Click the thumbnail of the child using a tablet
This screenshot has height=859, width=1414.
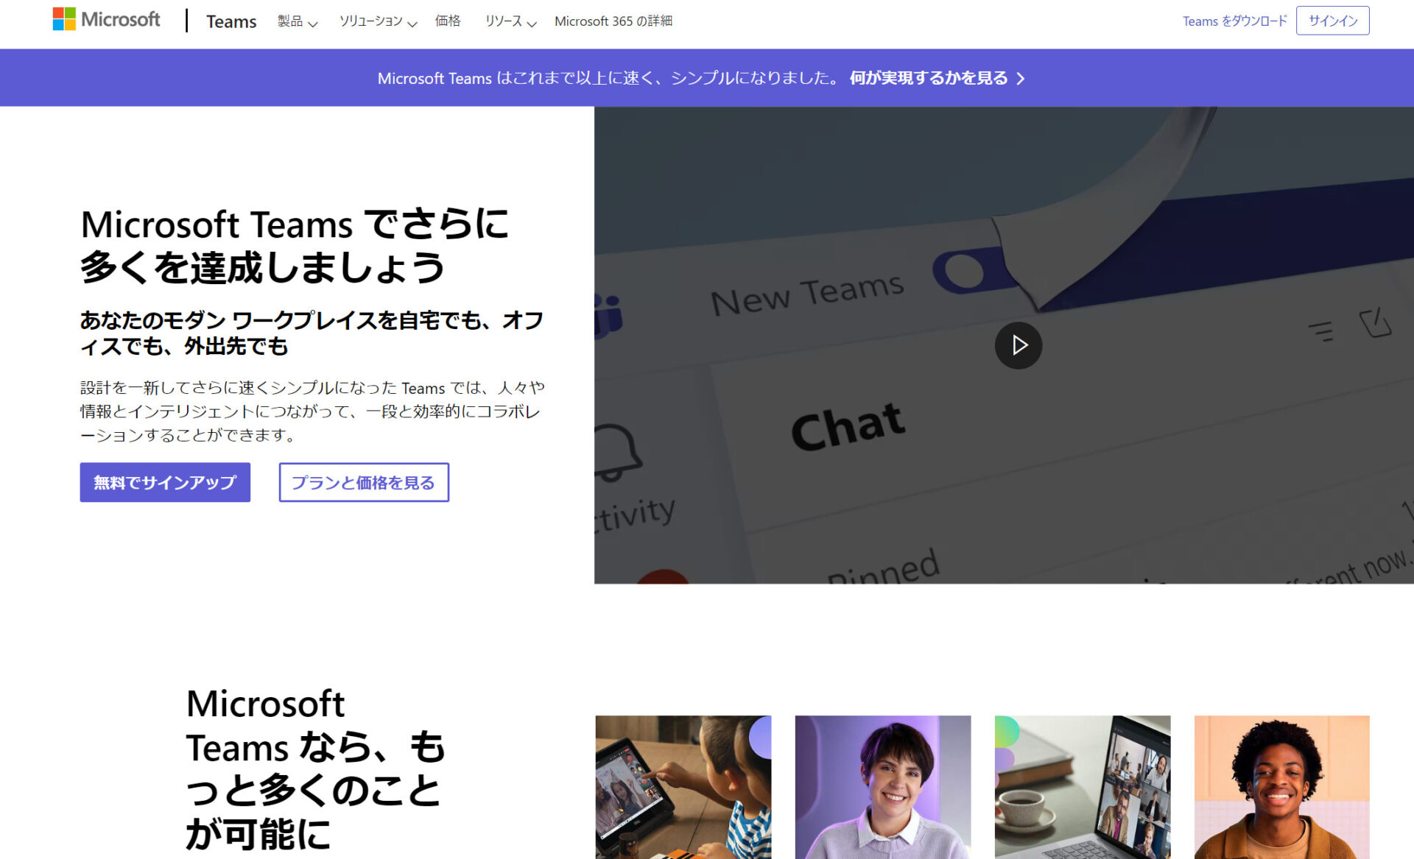coord(683,788)
